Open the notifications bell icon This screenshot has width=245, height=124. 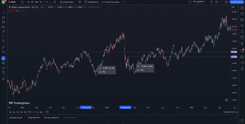242,68
